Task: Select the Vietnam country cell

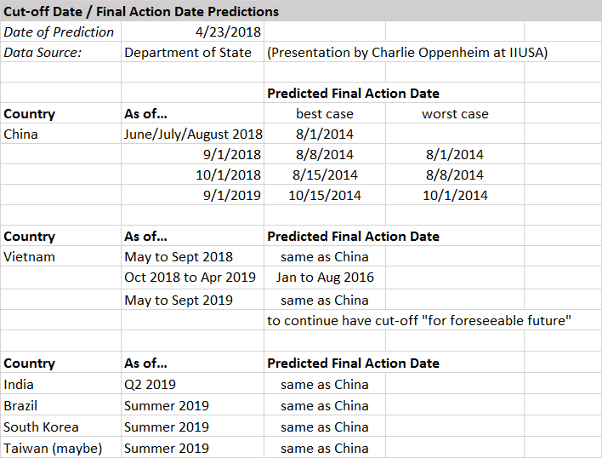Action: tap(30, 257)
